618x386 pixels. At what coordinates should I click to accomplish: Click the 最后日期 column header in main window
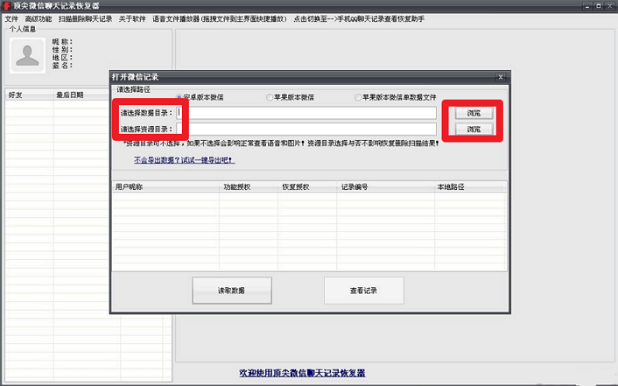pos(81,95)
